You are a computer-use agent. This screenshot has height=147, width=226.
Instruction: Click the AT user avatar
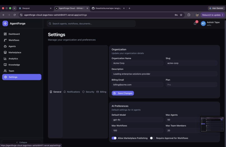pos(203,24)
